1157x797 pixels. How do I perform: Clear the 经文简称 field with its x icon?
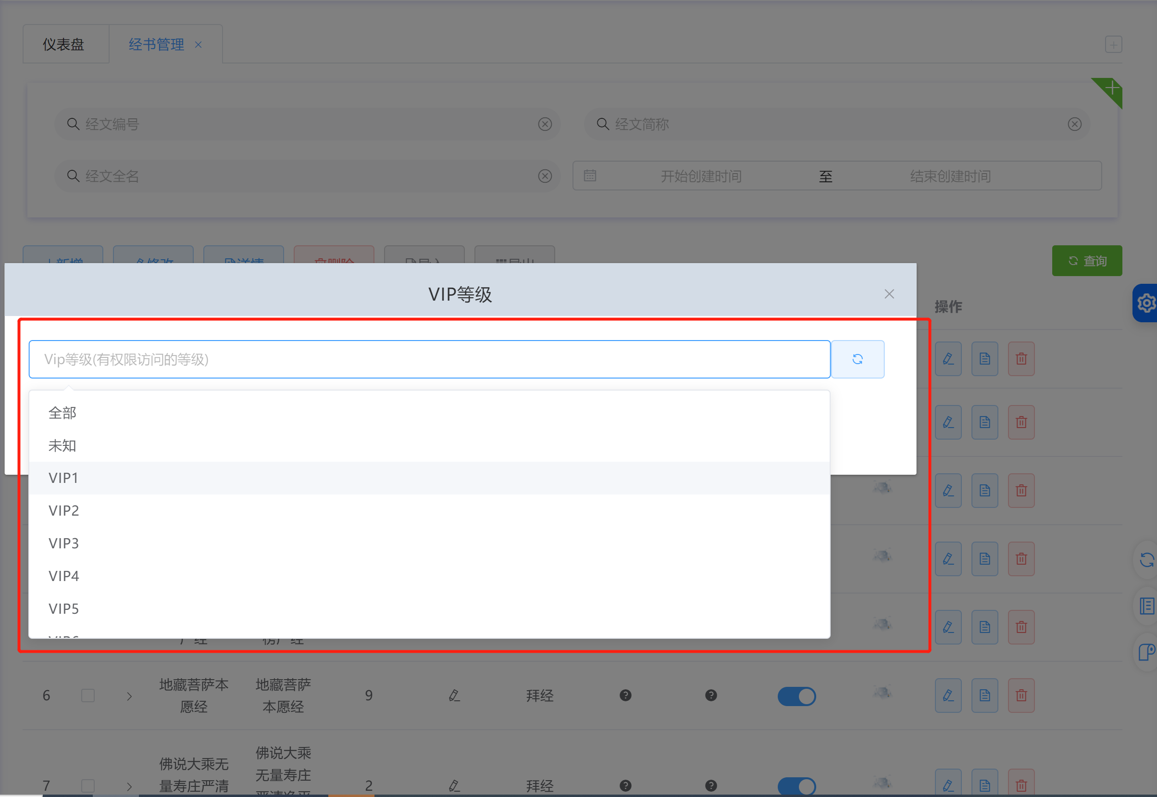1074,125
